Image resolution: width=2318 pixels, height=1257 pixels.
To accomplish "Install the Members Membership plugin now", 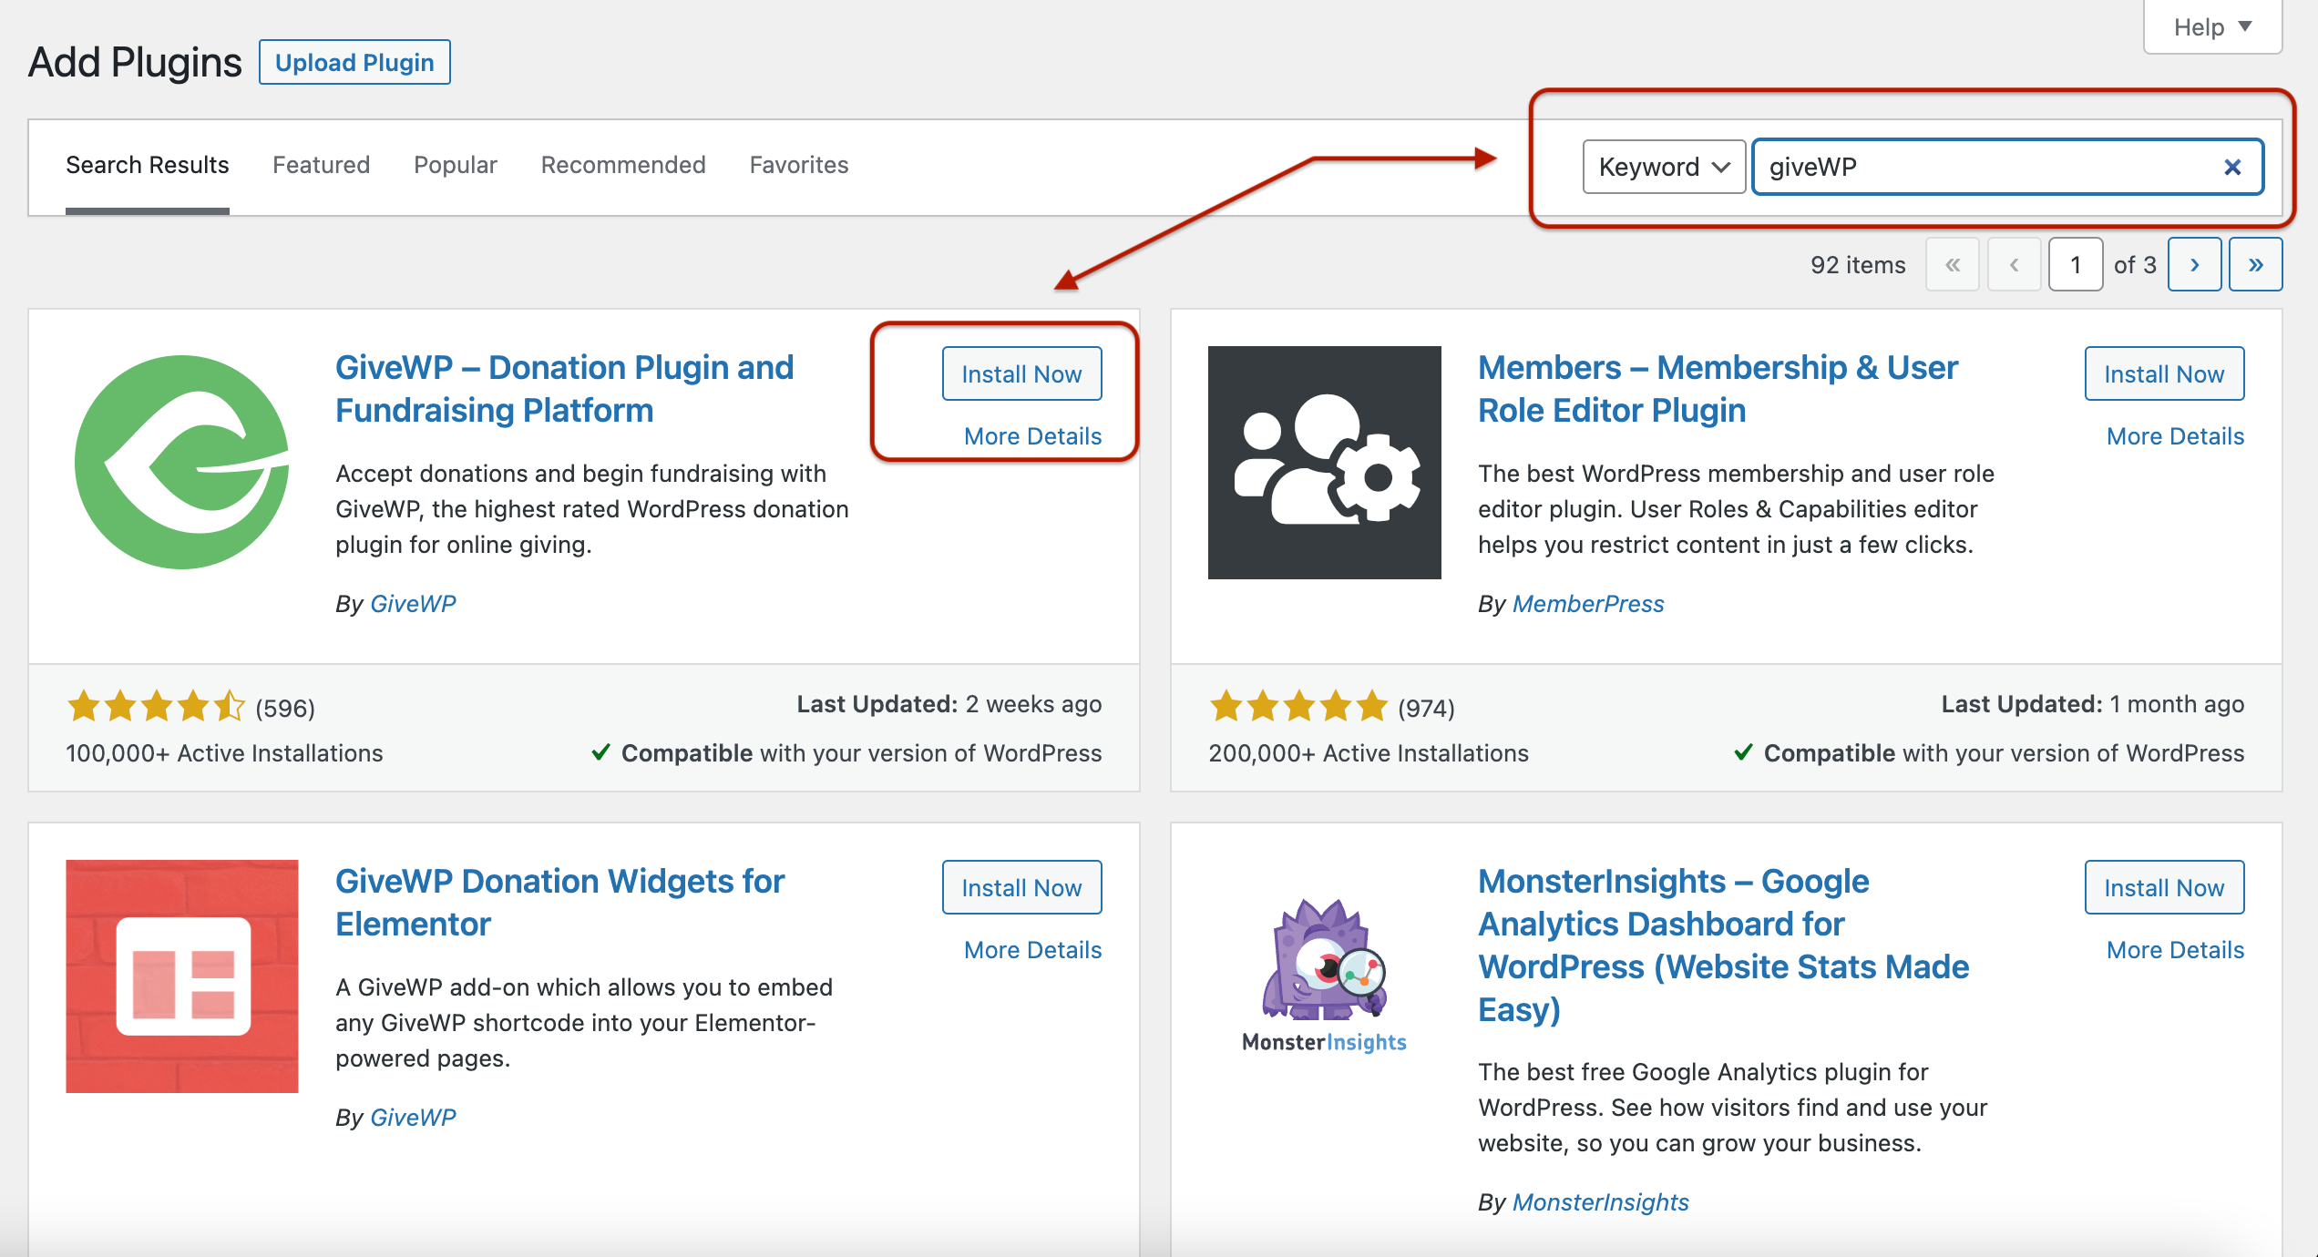I will [x=2164, y=373].
